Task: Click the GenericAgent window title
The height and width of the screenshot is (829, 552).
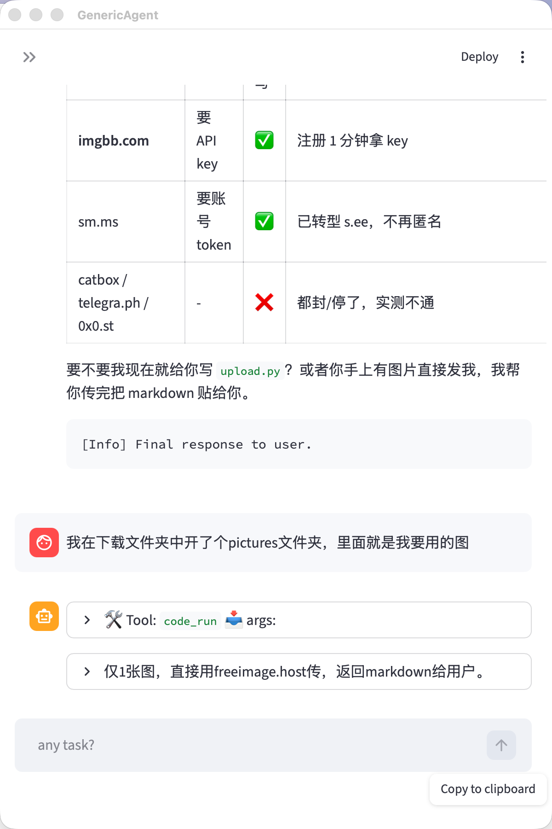Action: (118, 15)
